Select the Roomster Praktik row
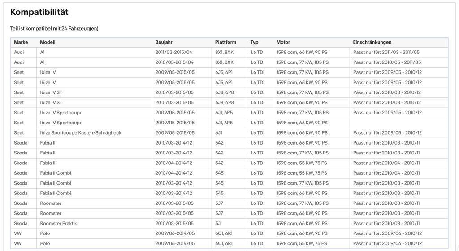The height and width of the screenshot is (251, 459). pyautogui.click(x=229, y=224)
